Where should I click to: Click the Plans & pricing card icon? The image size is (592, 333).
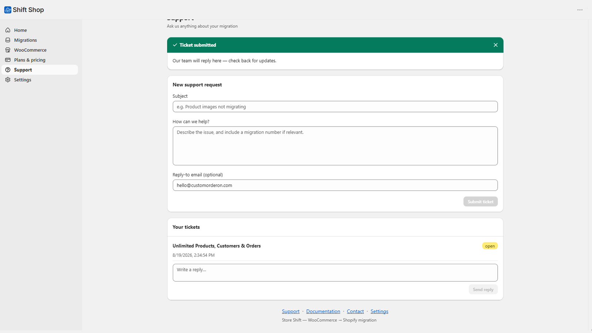pyautogui.click(x=8, y=60)
